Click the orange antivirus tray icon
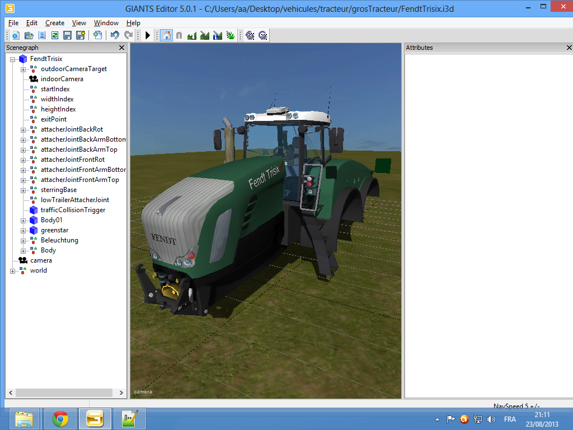 click(464, 419)
